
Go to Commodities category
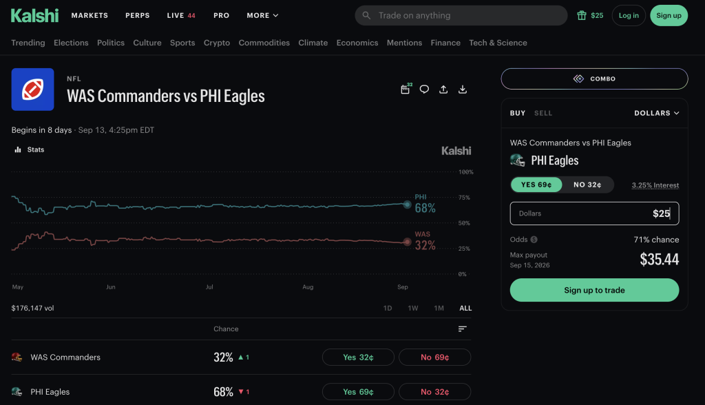pyautogui.click(x=264, y=43)
